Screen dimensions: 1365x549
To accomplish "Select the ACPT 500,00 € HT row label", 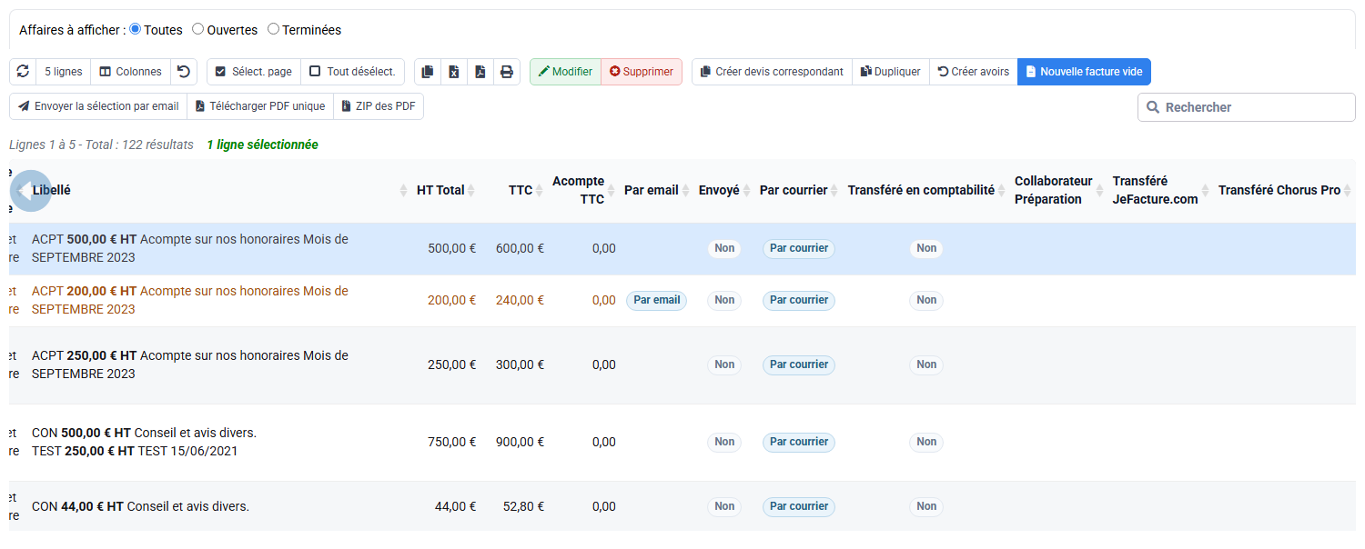I will click(190, 248).
